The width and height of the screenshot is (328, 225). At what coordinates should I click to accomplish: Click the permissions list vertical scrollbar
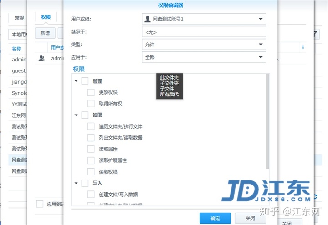pyautogui.click(x=267, y=121)
